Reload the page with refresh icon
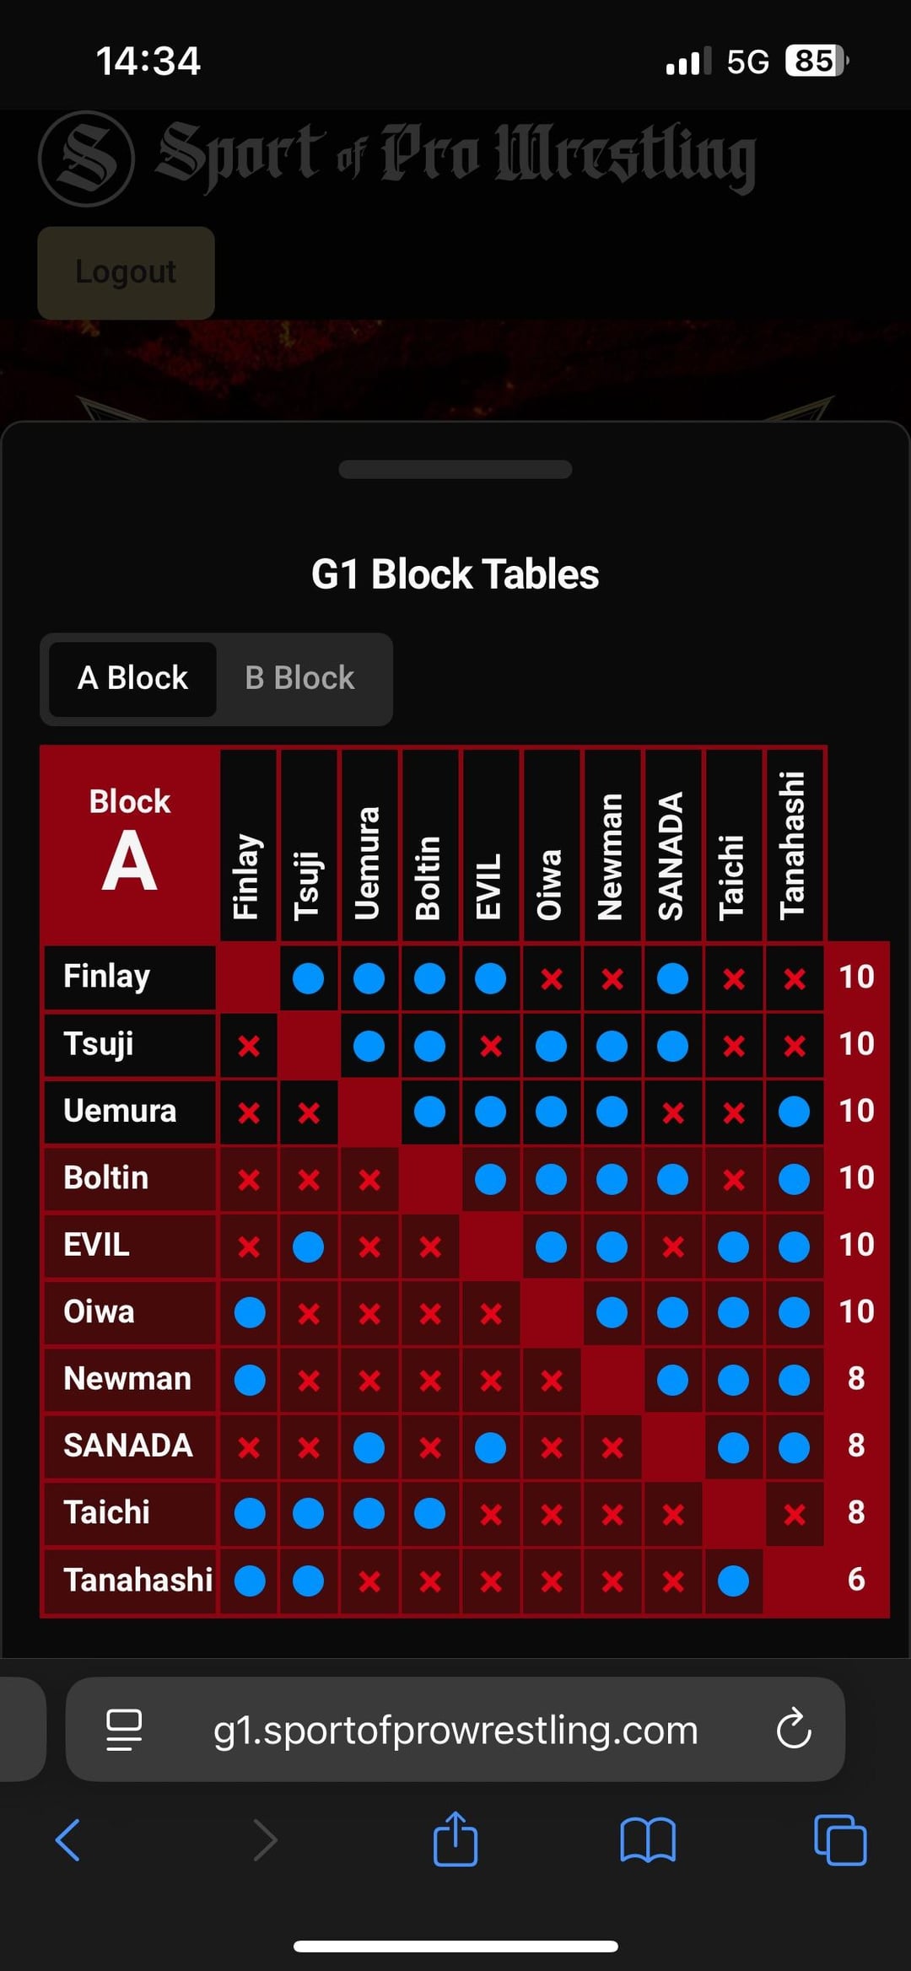 point(794,1729)
